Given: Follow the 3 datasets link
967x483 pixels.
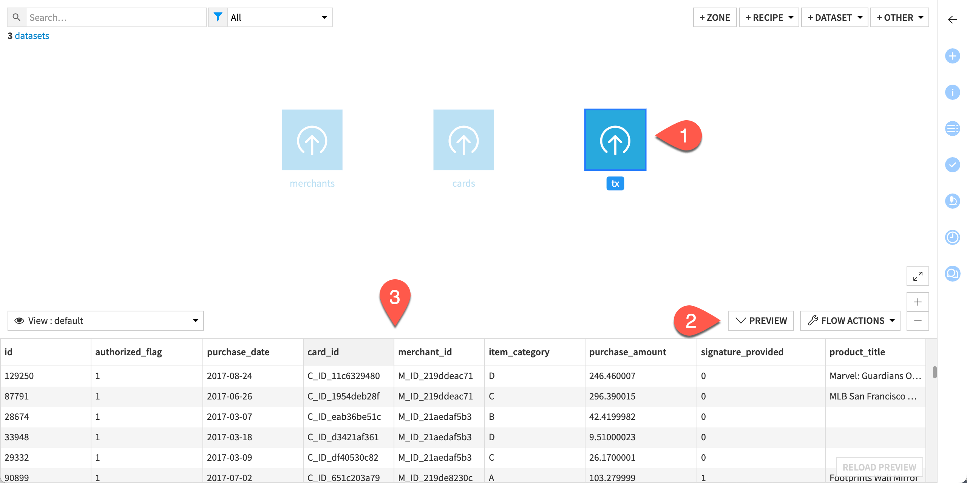Looking at the screenshot, I should (x=31, y=35).
